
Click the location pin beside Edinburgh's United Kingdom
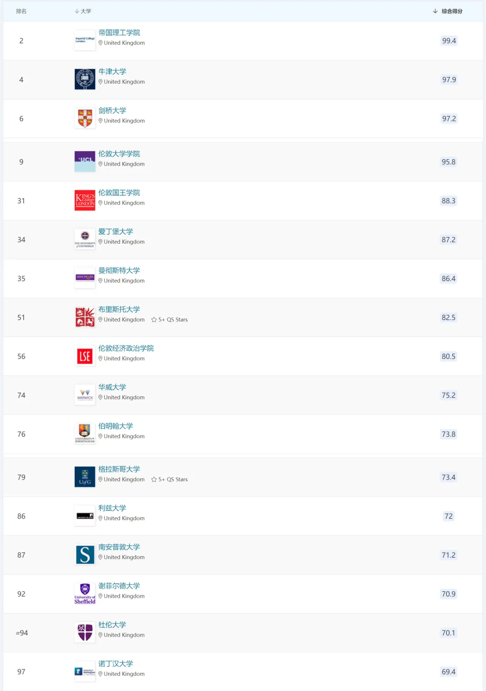pyautogui.click(x=100, y=242)
